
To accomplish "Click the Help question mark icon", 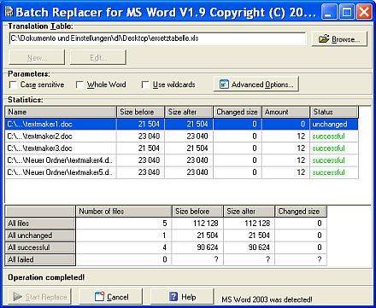I will pyautogui.click(x=173, y=297).
